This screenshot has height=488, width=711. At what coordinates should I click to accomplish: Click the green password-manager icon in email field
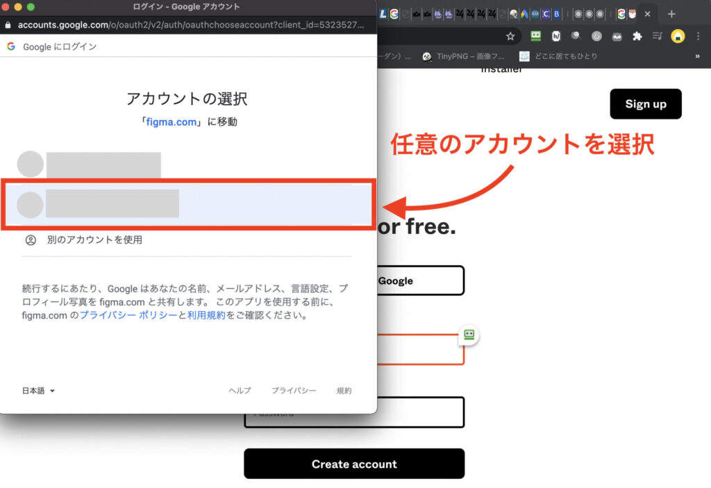pyautogui.click(x=469, y=335)
